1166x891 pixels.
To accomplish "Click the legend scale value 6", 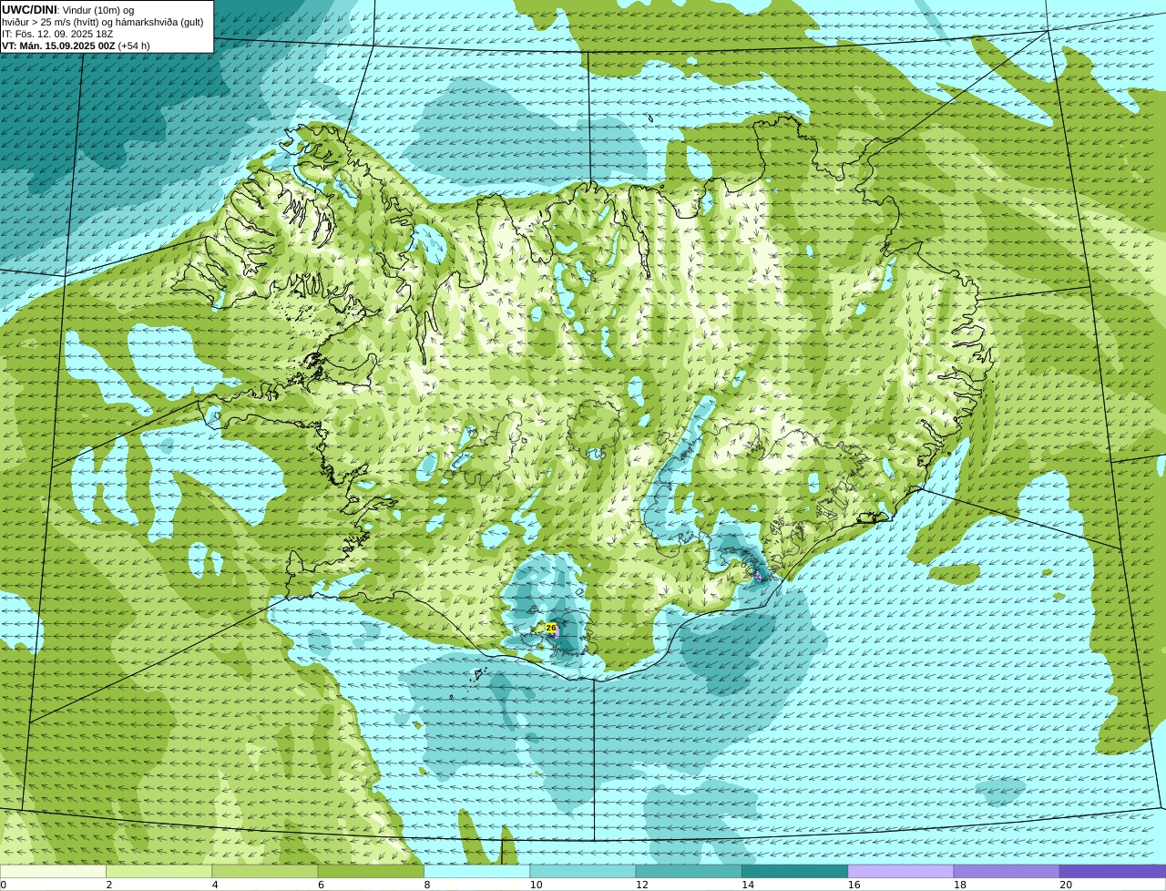I will (x=321, y=885).
